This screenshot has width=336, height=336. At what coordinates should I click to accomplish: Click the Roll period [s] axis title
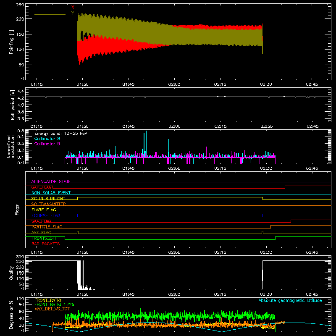point(12,105)
